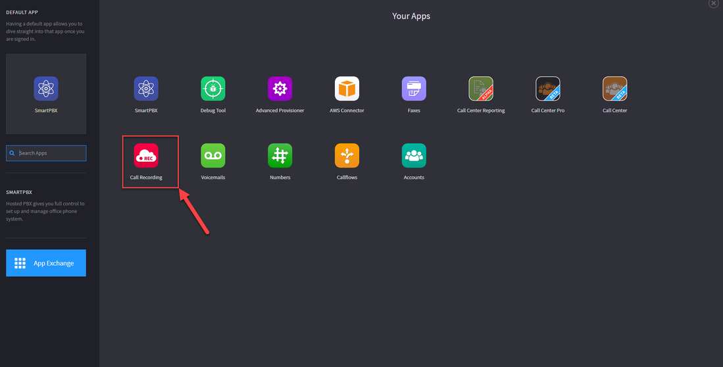Open the Advanced Provisioner app
Viewport: 723px width, 367px height.
(280, 89)
